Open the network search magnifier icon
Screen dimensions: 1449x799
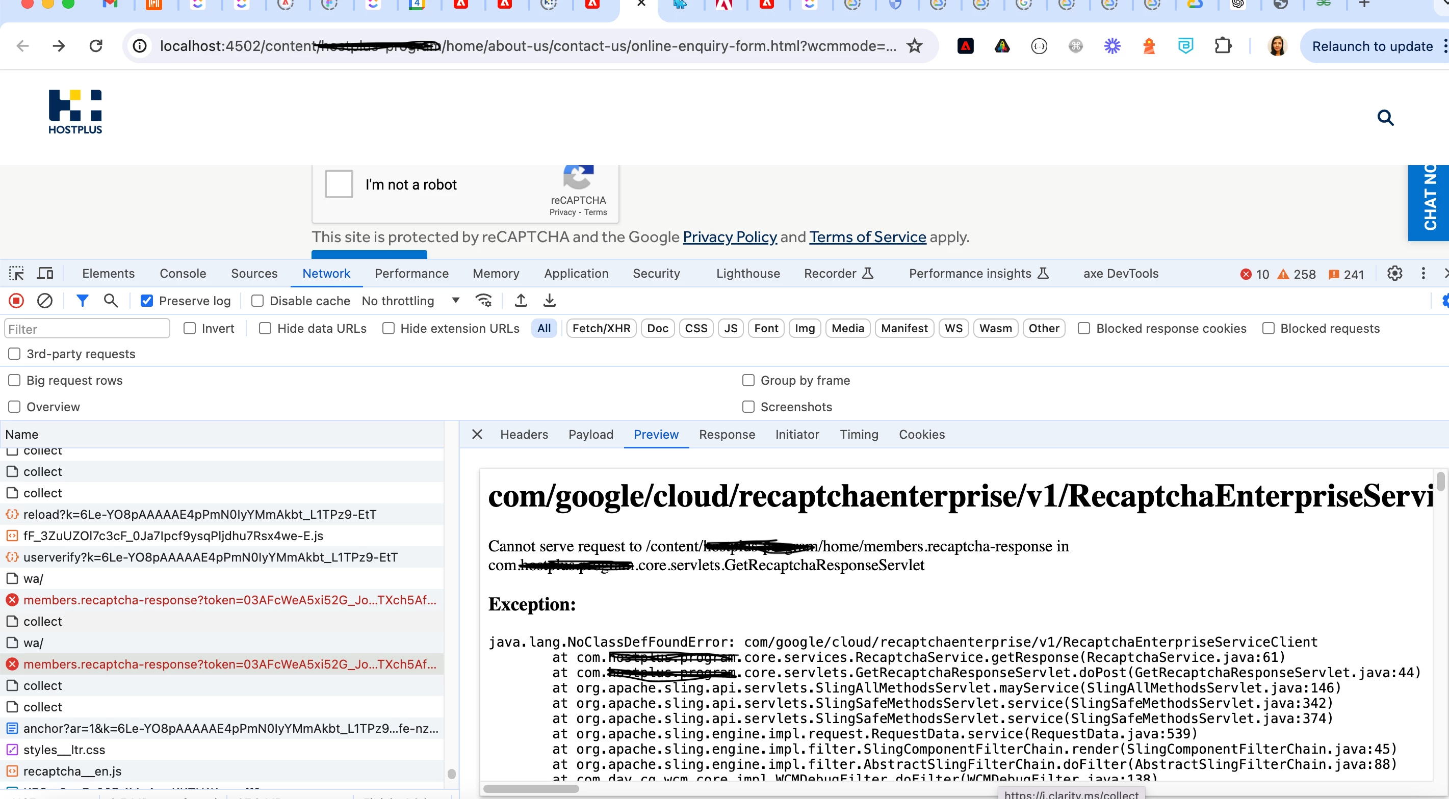tap(111, 301)
